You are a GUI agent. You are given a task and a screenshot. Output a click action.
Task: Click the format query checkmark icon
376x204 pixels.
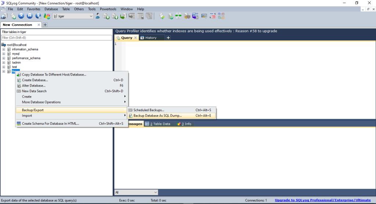pyautogui.click(x=162, y=16)
